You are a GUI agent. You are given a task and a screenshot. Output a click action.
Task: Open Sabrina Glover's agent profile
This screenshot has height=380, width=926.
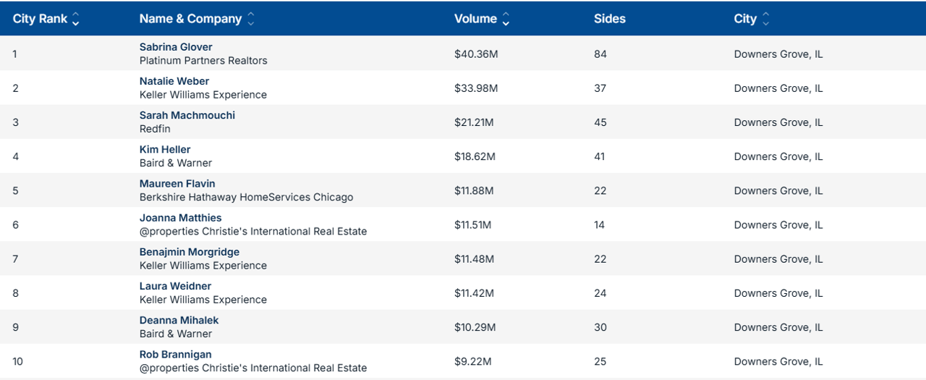(176, 47)
